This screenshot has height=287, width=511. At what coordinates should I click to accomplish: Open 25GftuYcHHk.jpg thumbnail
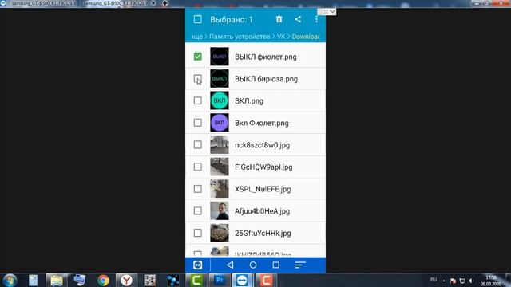coord(220,233)
